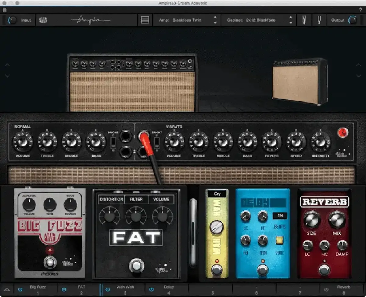The image size is (366, 297).
Task: Click the help question mark icon
Action: tap(361, 10)
